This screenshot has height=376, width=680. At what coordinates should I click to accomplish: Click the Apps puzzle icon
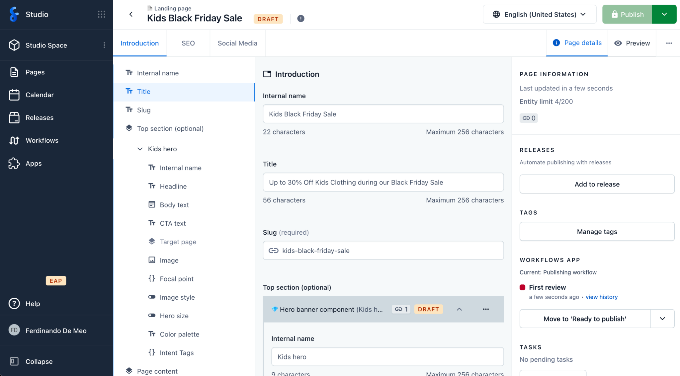point(14,163)
